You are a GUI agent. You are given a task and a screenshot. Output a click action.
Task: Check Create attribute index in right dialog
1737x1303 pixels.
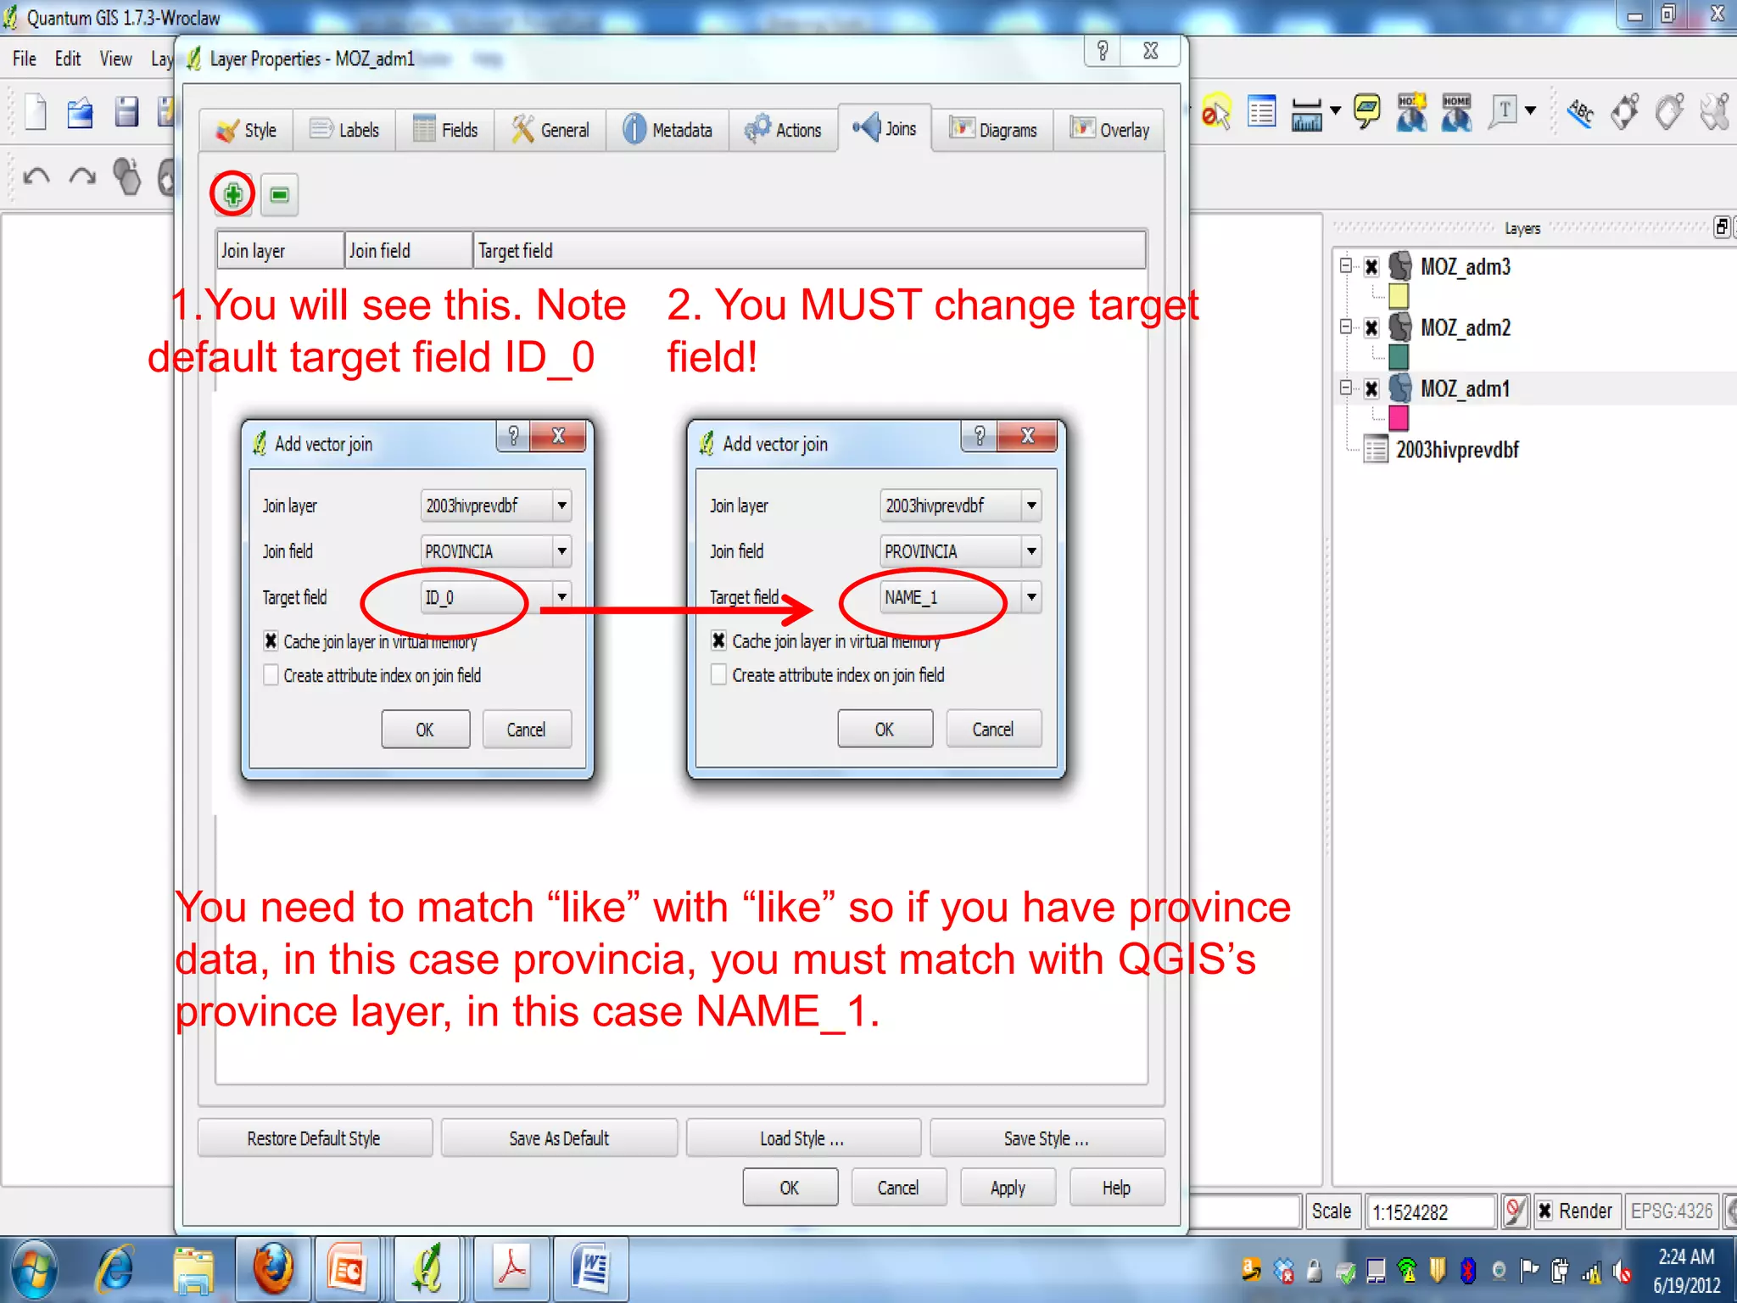718,674
